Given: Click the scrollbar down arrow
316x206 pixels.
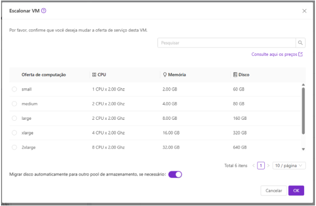Looking at the screenshot, I should 303,149.
